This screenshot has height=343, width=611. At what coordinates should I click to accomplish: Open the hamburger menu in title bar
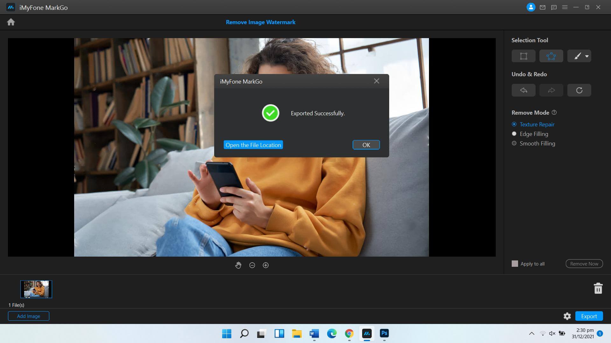pyautogui.click(x=565, y=7)
